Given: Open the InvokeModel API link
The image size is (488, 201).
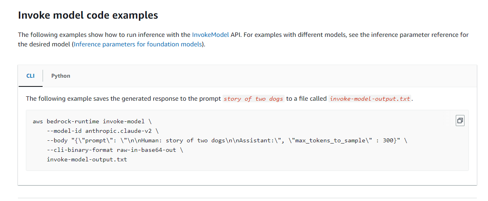Looking at the screenshot, I should [x=210, y=34].
